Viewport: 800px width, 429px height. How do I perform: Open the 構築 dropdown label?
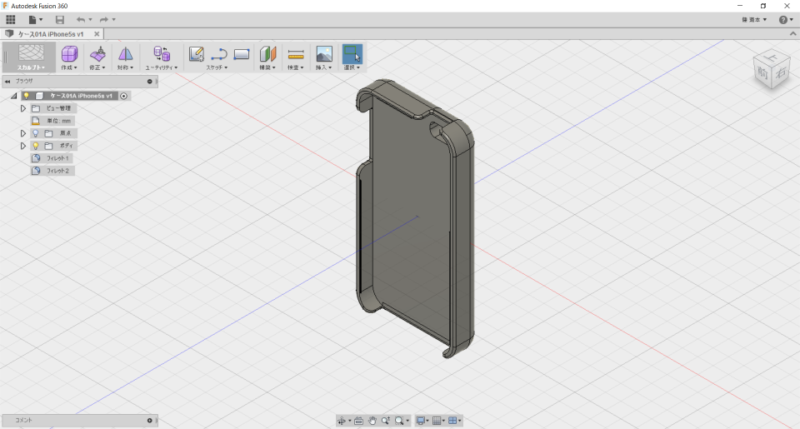coord(267,67)
